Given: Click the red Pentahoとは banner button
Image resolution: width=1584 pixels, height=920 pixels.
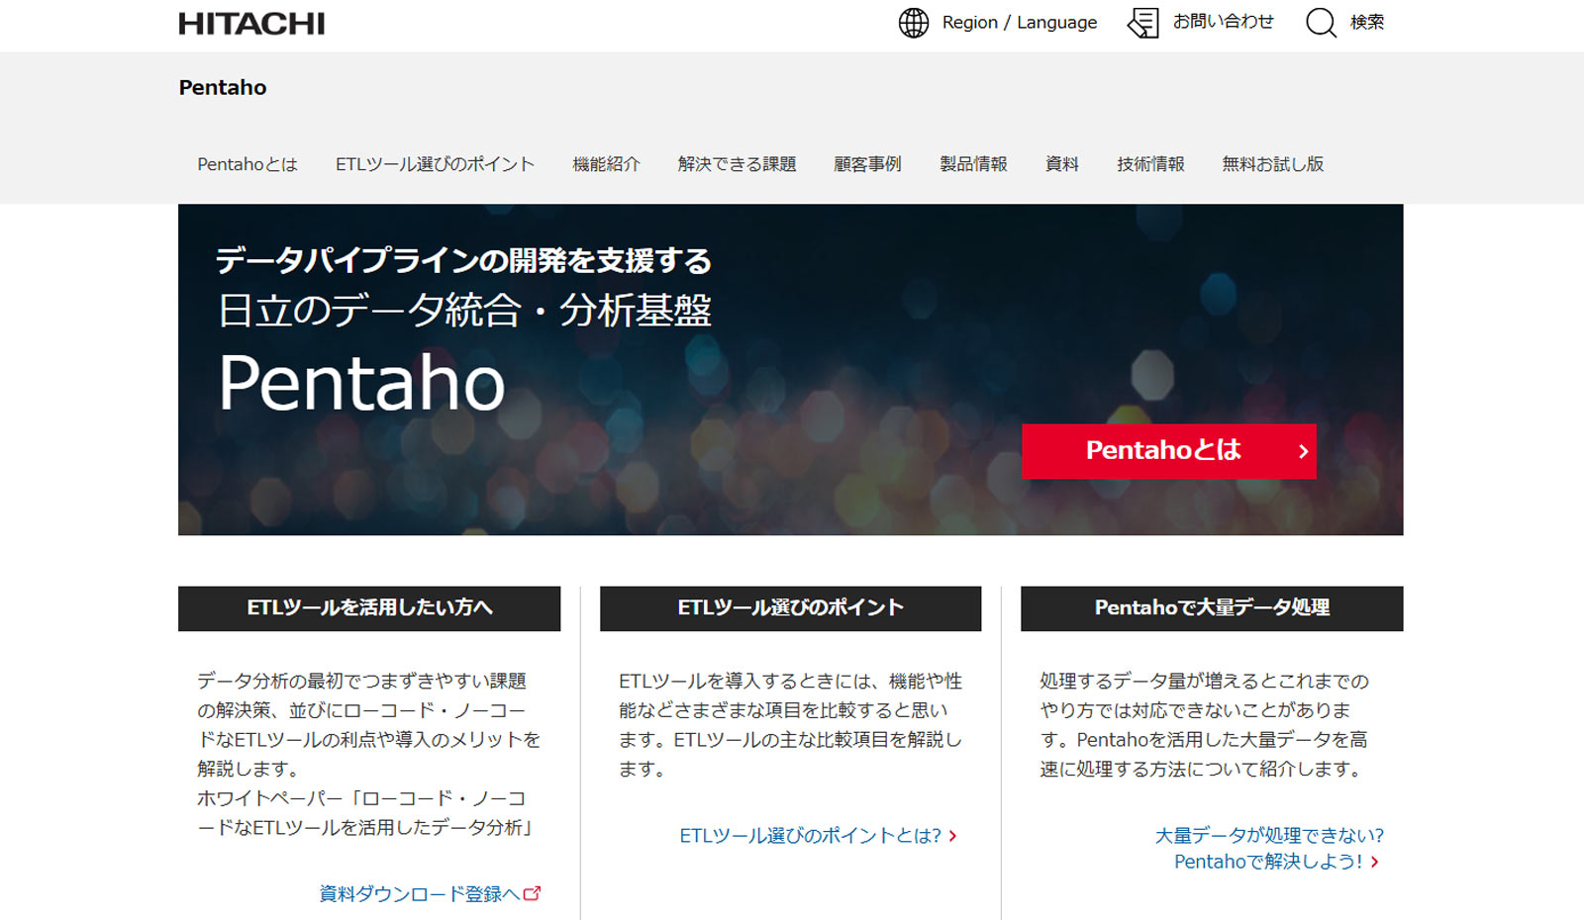Looking at the screenshot, I should pos(1169,451).
